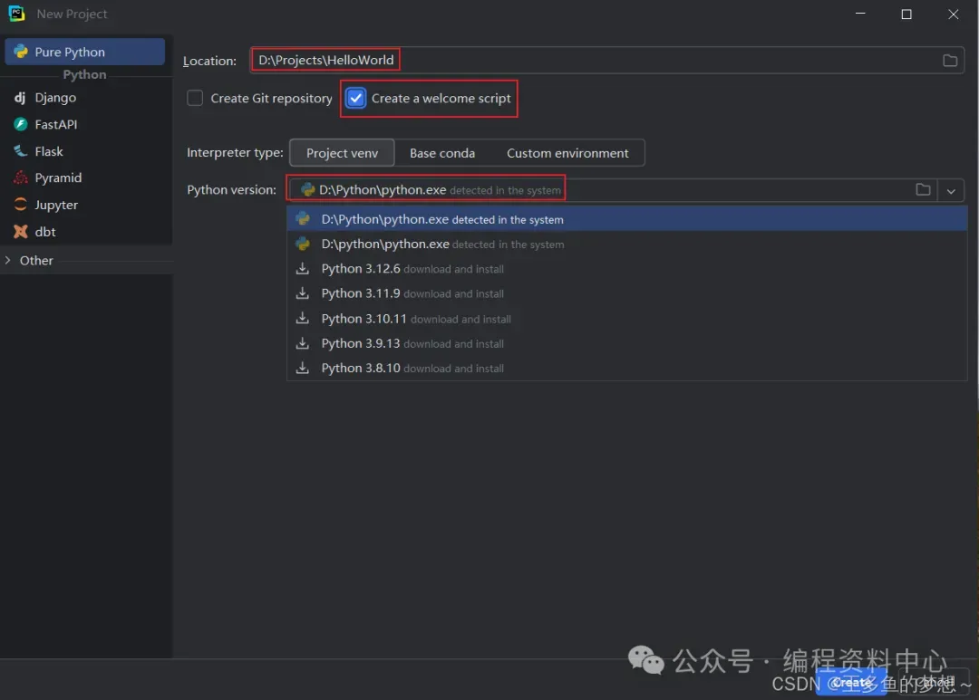This screenshot has width=979, height=700.
Task: Click download icon beside Python 3.10.11
Action: coord(302,318)
